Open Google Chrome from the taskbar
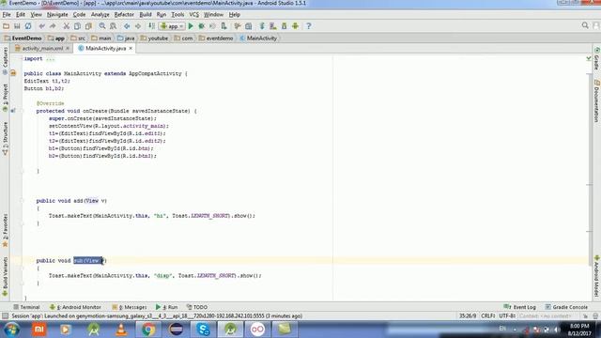The height and width of the screenshot is (338, 601). click(x=148, y=330)
